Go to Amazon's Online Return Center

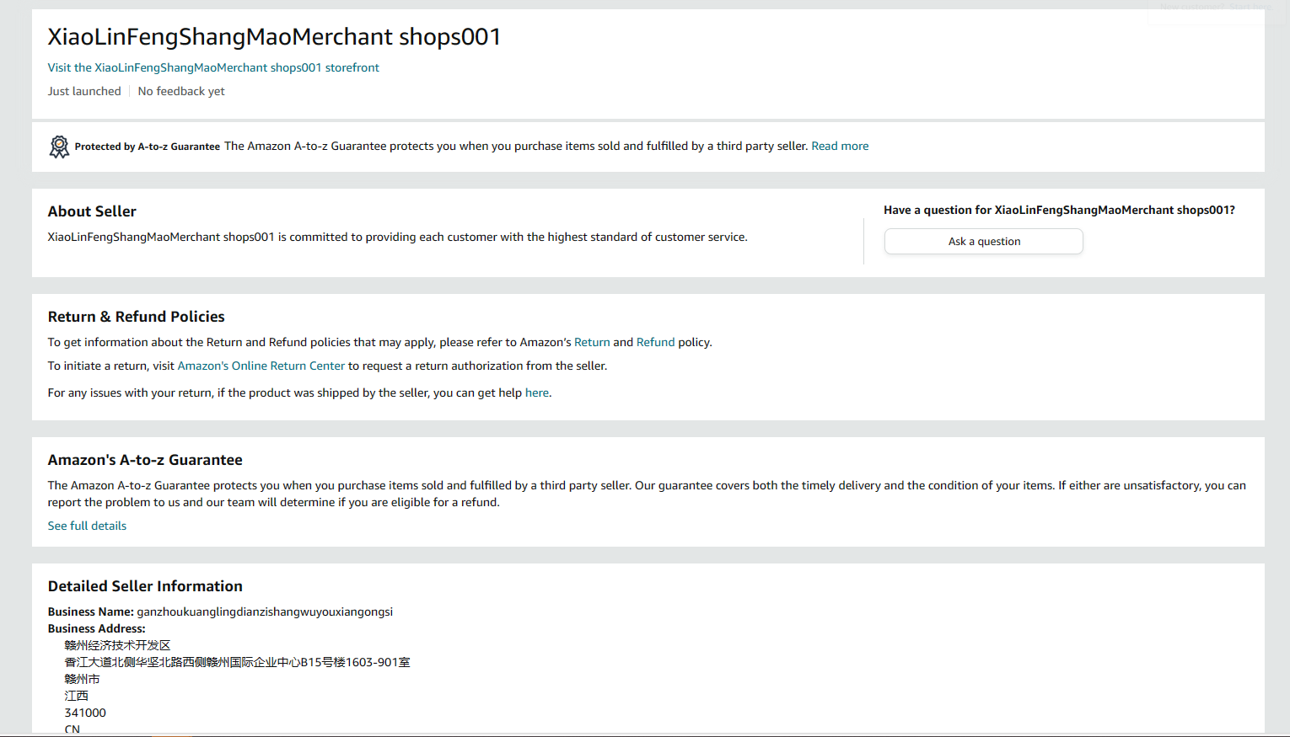click(261, 366)
